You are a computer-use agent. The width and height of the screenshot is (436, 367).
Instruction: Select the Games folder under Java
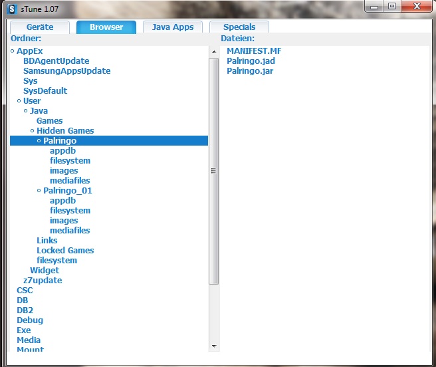pos(49,121)
